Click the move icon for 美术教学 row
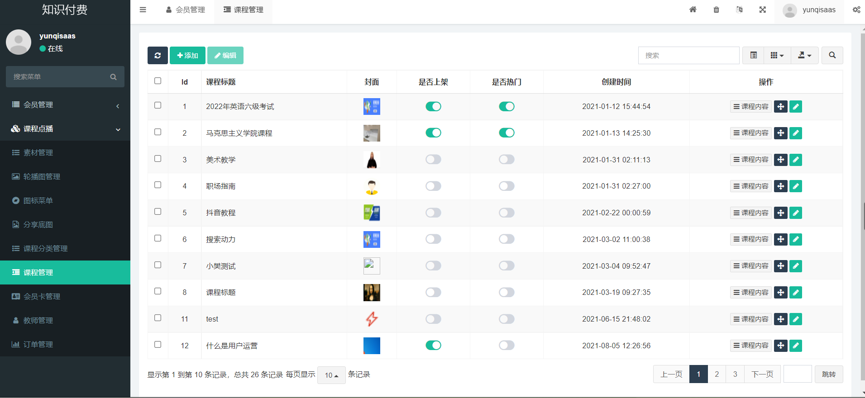 tap(781, 160)
